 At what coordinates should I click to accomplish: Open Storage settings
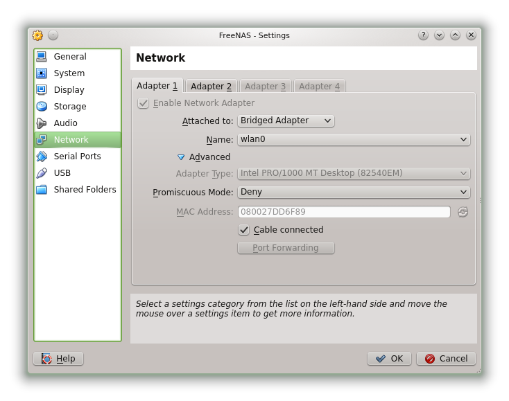coord(78,107)
